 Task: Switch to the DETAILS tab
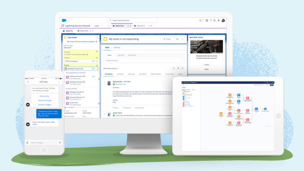[x=117, y=47]
